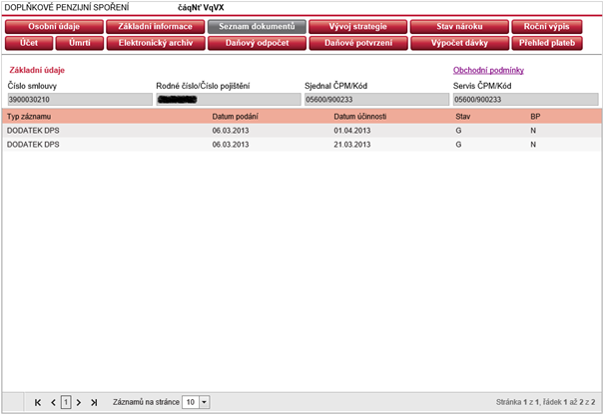The width and height of the screenshot is (604, 415).
Task: Show Přehled plateb section
Action: pyautogui.click(x=554, y=44)
